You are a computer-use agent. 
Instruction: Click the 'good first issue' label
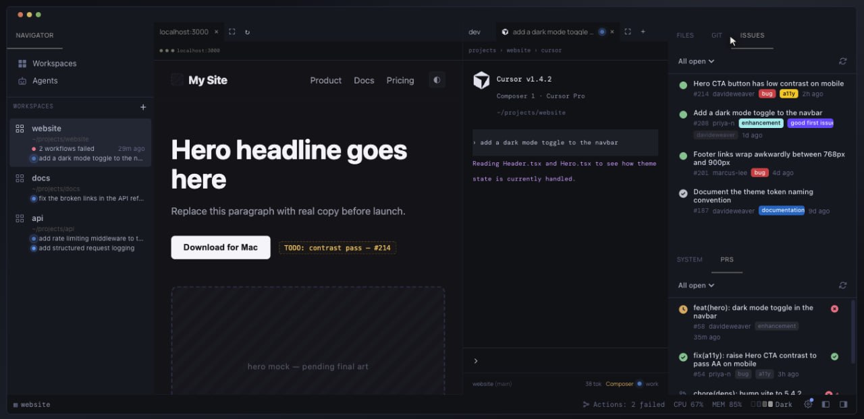811,123
